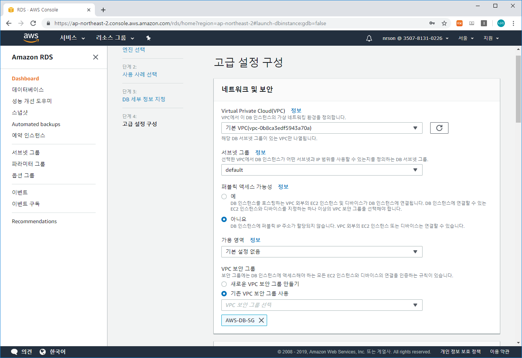Viewport: 522px width, 358px height.
Task: Reload the page with browser refresh icon
Action: [33, 23]
